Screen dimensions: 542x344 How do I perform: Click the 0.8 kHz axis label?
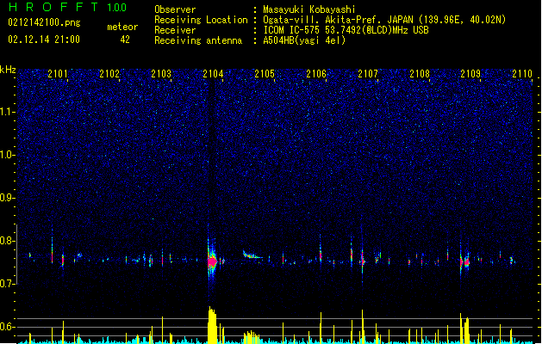8,241
